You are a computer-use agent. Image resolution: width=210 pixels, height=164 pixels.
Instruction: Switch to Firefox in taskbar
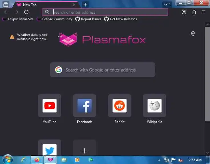coord(37,160)
